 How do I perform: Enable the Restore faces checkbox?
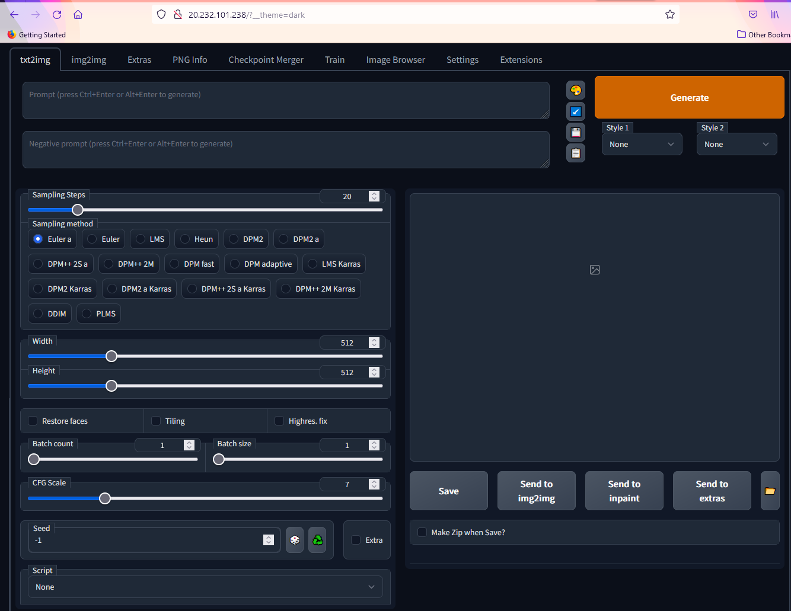(x=33, y=421)
